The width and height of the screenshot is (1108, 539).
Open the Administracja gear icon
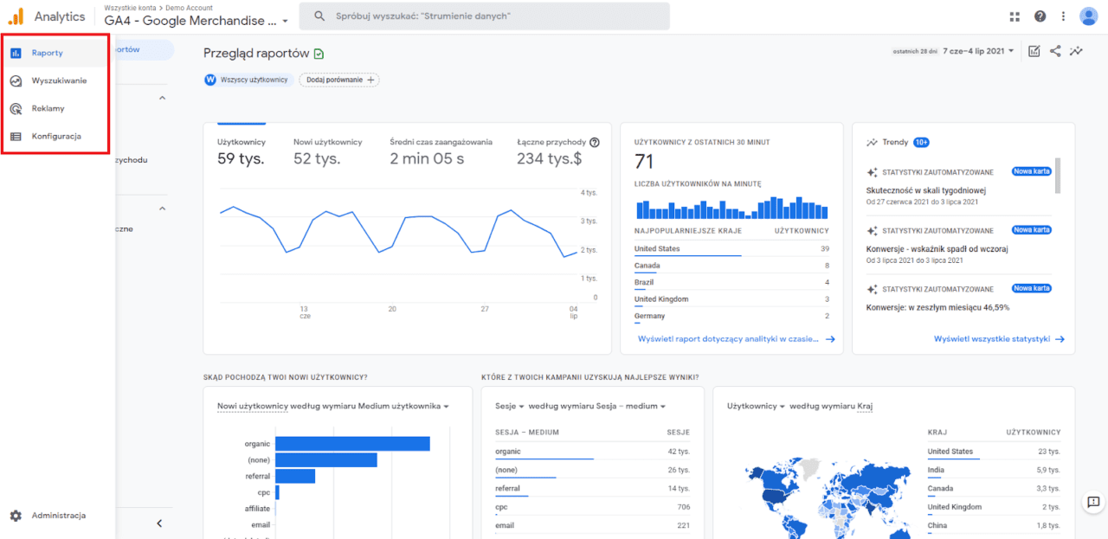click(16, 516)
